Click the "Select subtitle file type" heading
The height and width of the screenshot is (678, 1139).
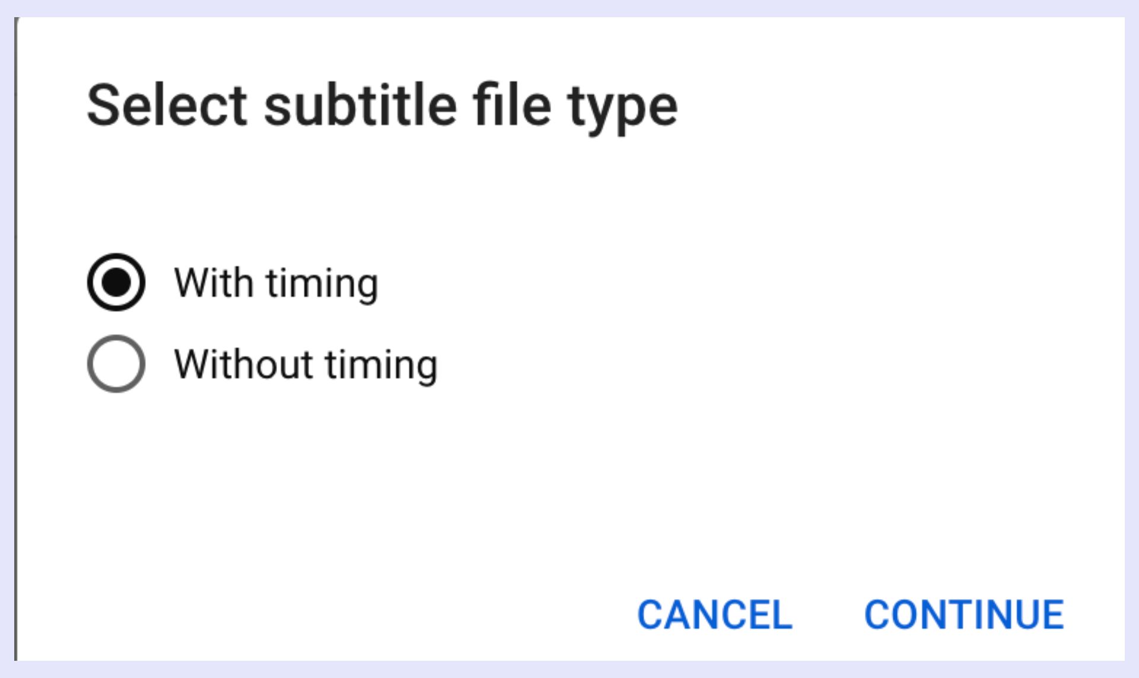point(382,107)
